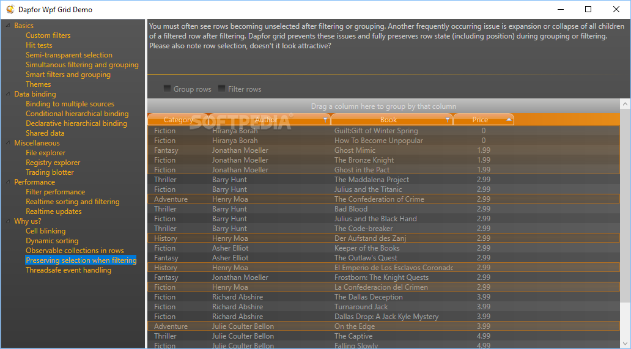Select the 'Bad Blood' row
Screen dimensions: 631x349
coord(383,208)
